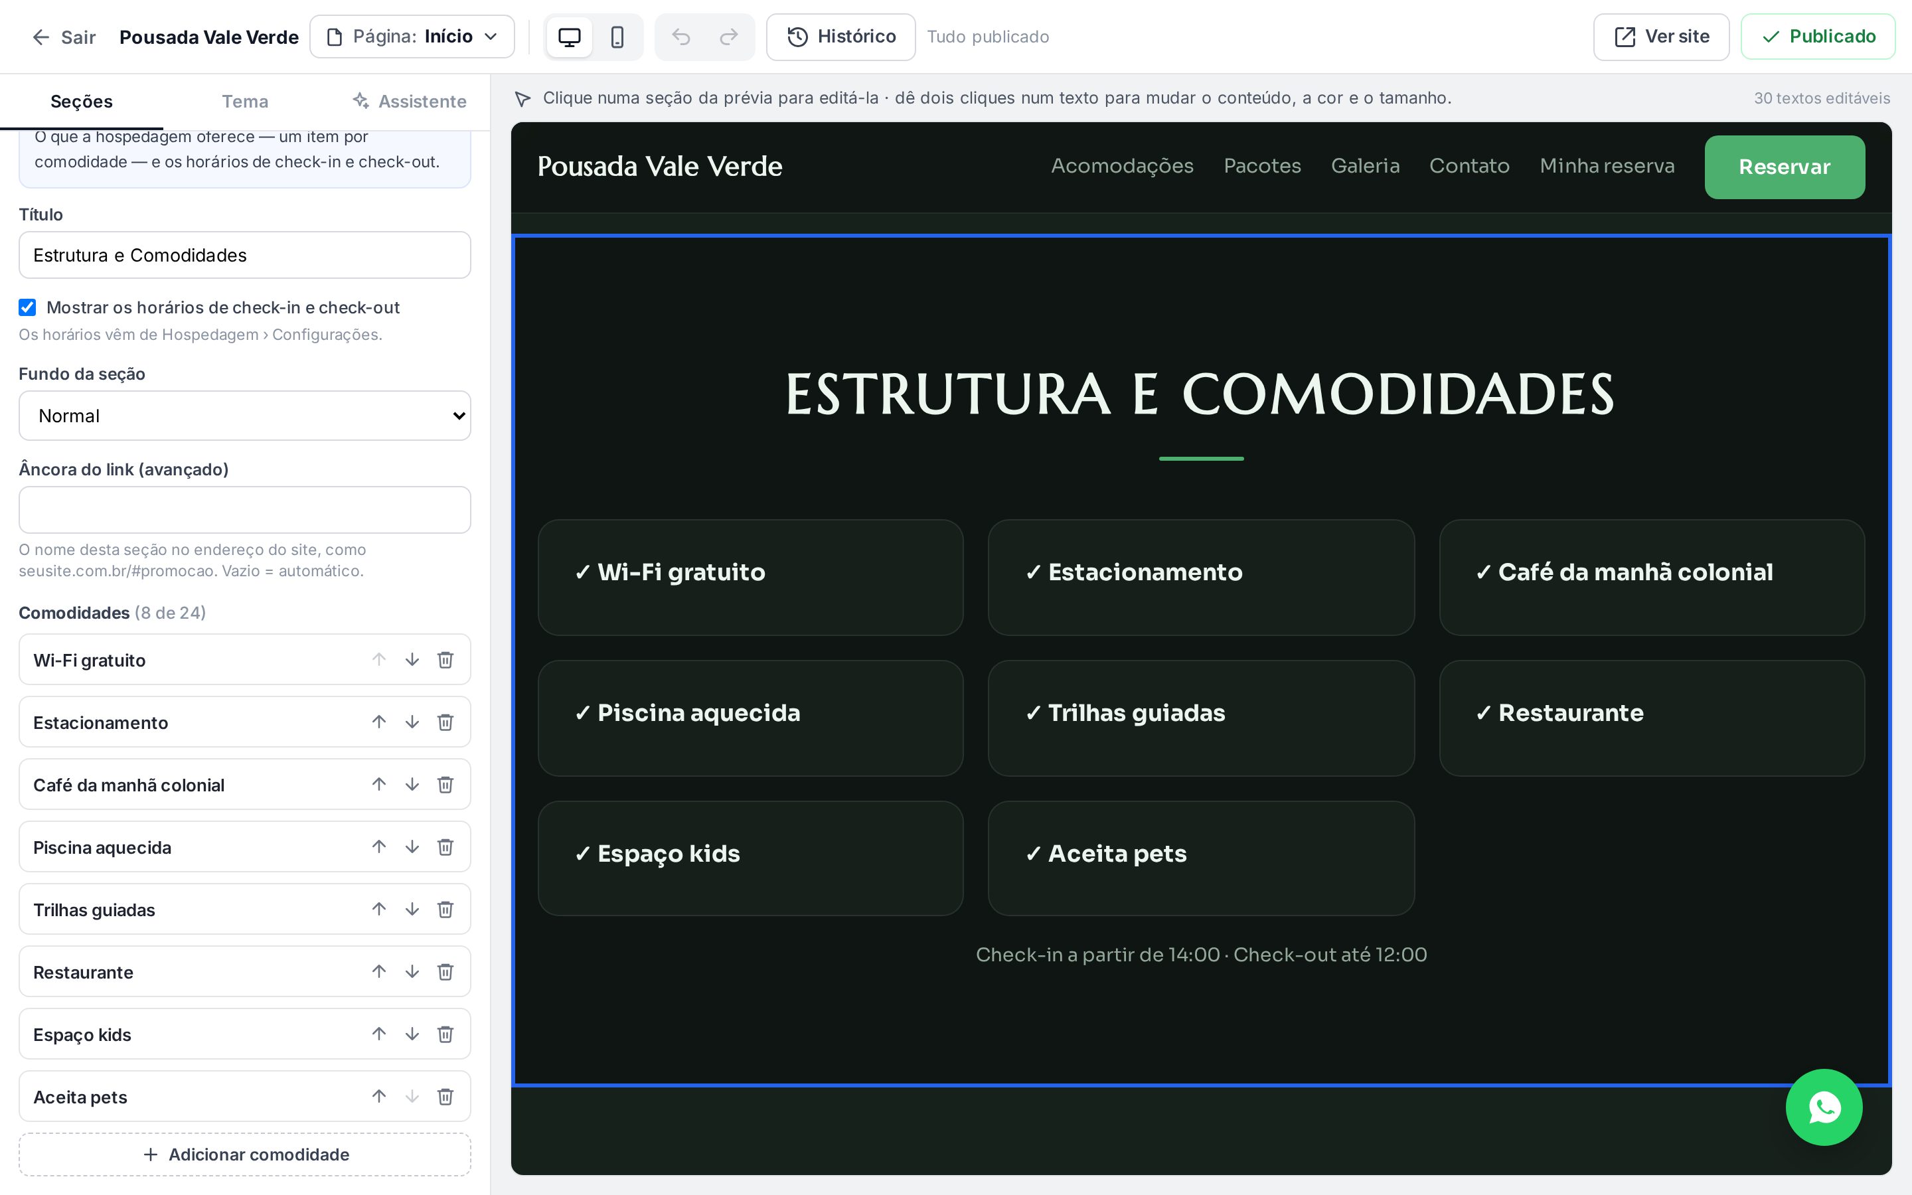Click Minha reserva in the preview nav
This screenshot has width=1912, height=1195.
[x=1607, y=166]
